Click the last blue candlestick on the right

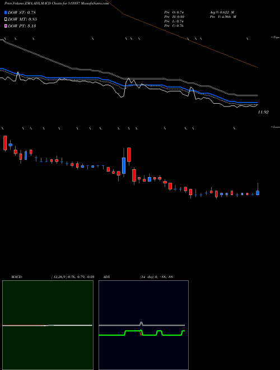(x=258, y=193)
